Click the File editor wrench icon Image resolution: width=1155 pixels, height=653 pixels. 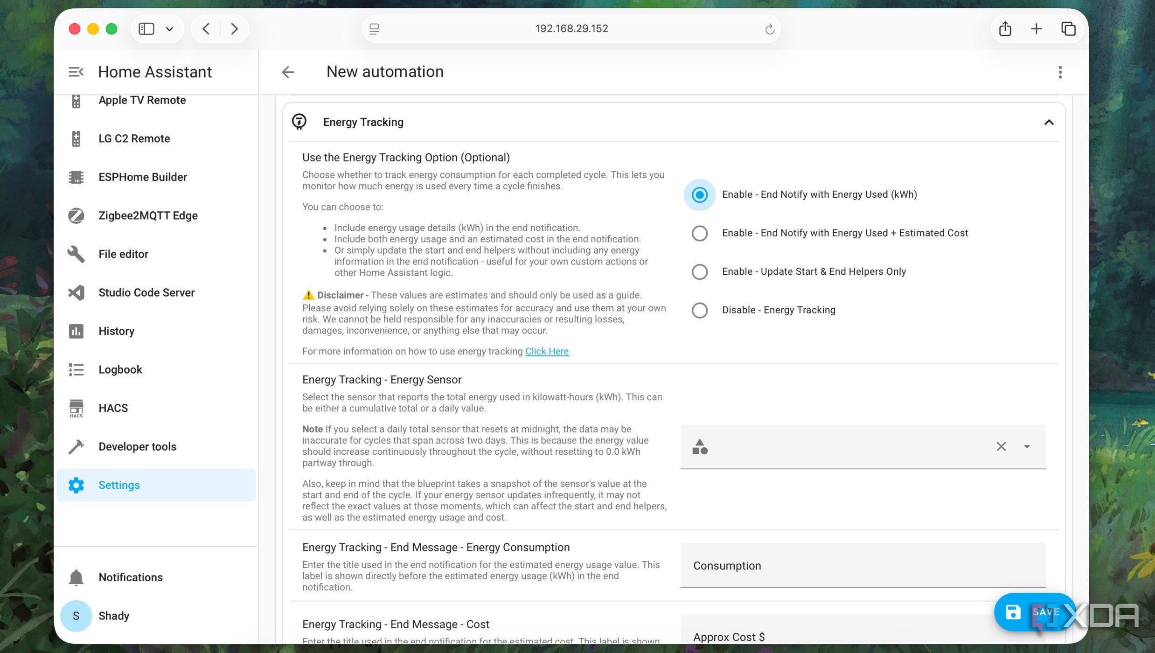76,254
